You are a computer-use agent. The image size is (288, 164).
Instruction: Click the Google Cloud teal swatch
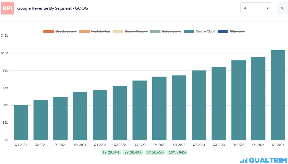(x=189, y=32)
